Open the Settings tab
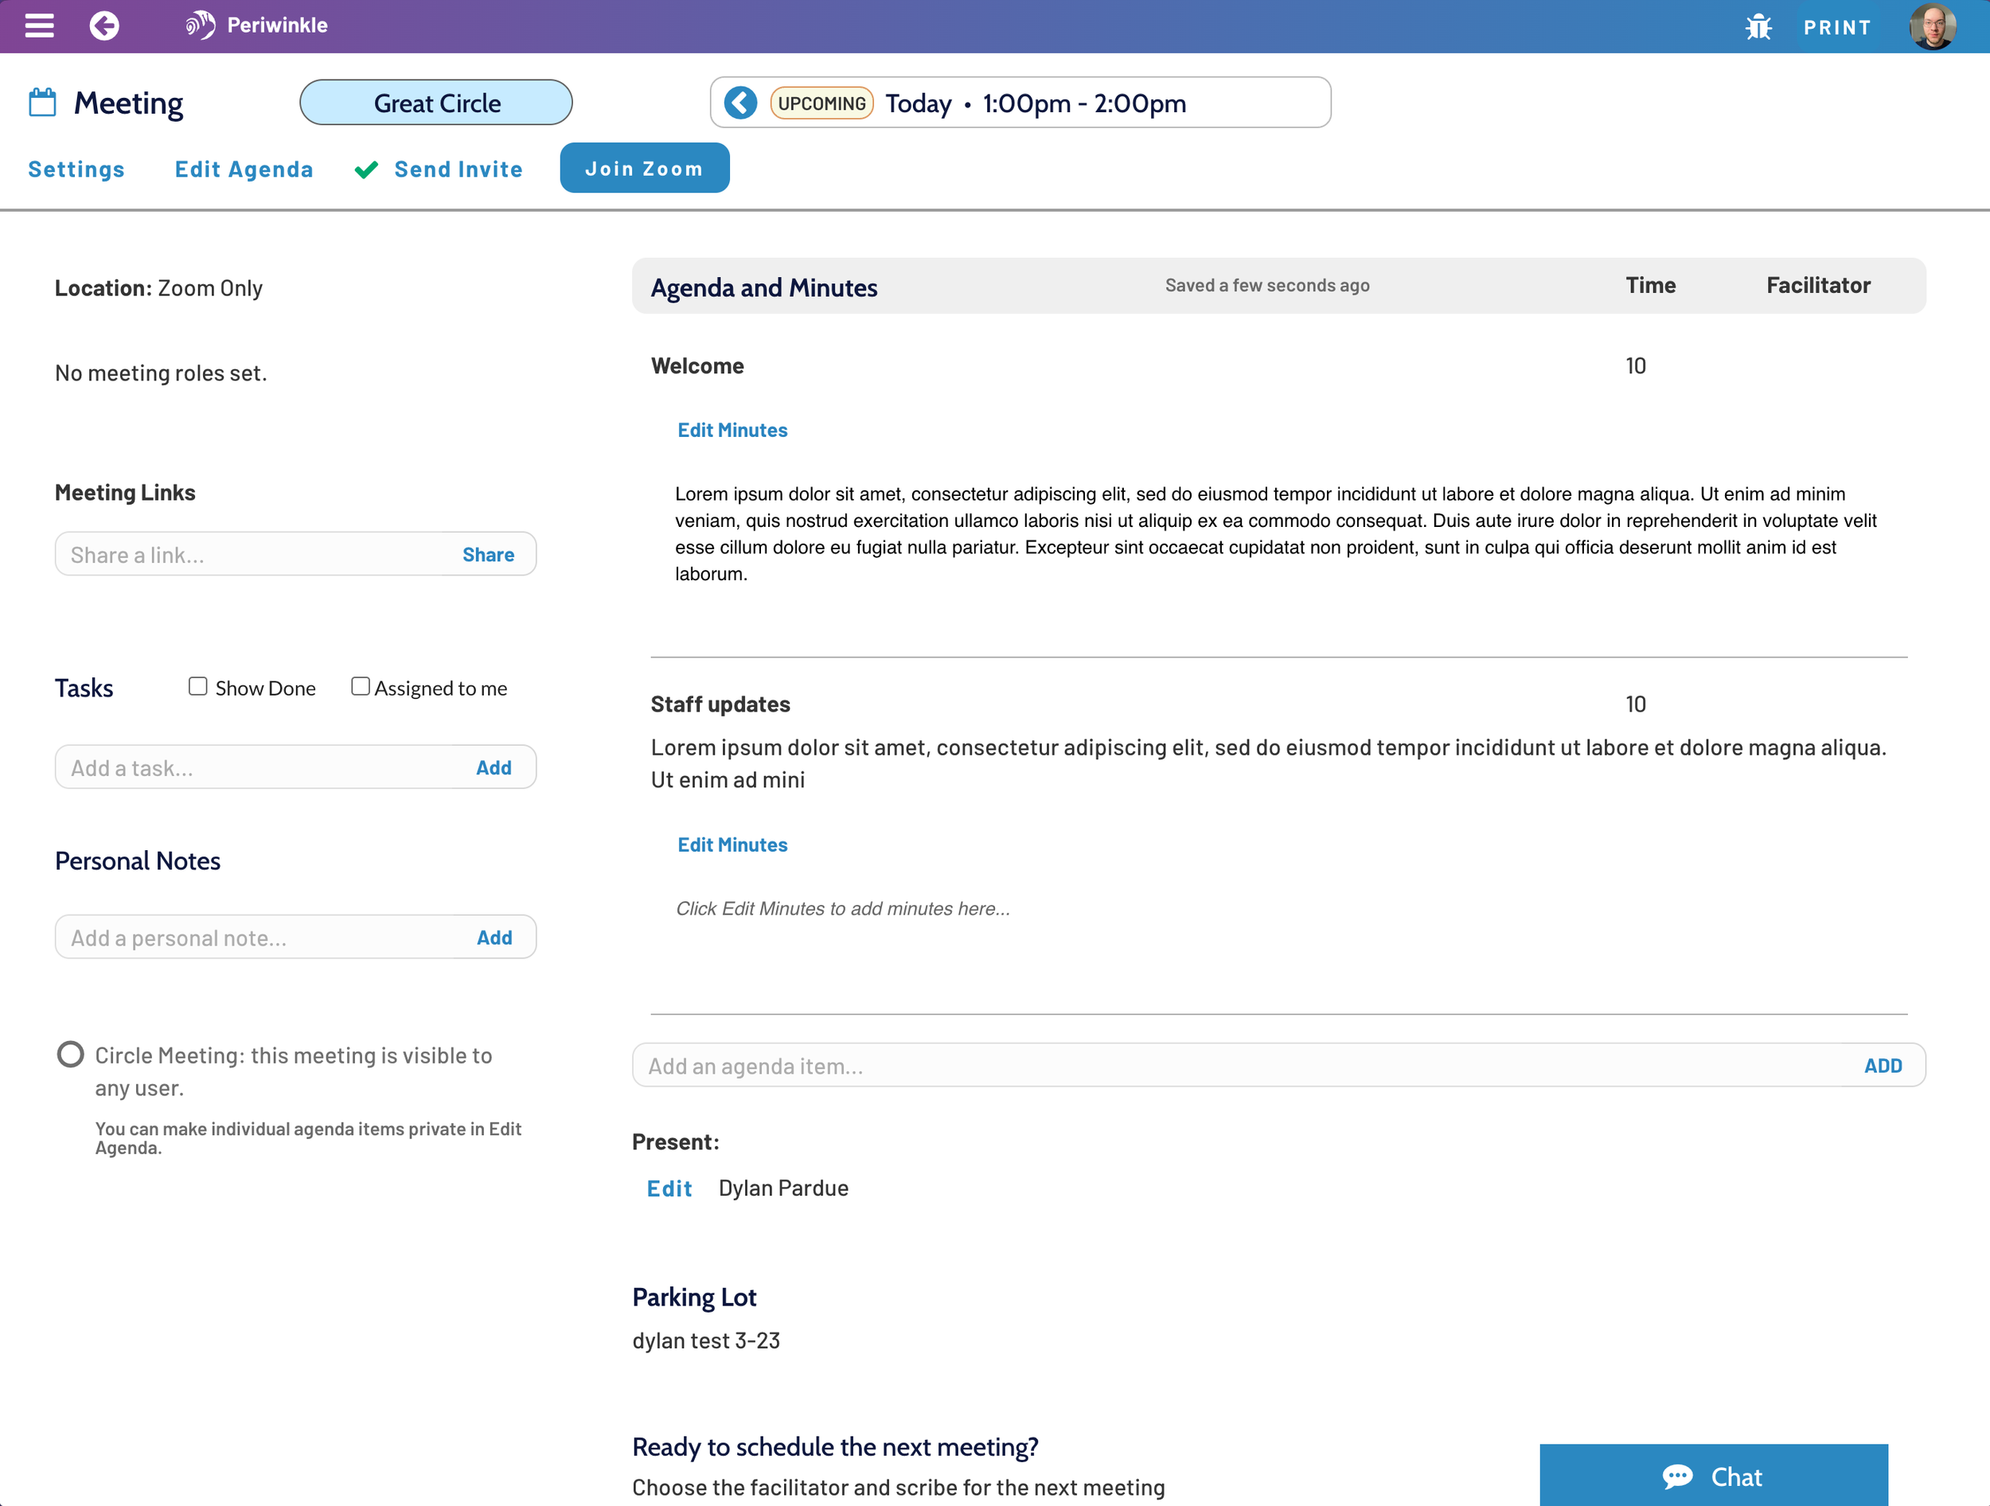 tap(76, 169)
